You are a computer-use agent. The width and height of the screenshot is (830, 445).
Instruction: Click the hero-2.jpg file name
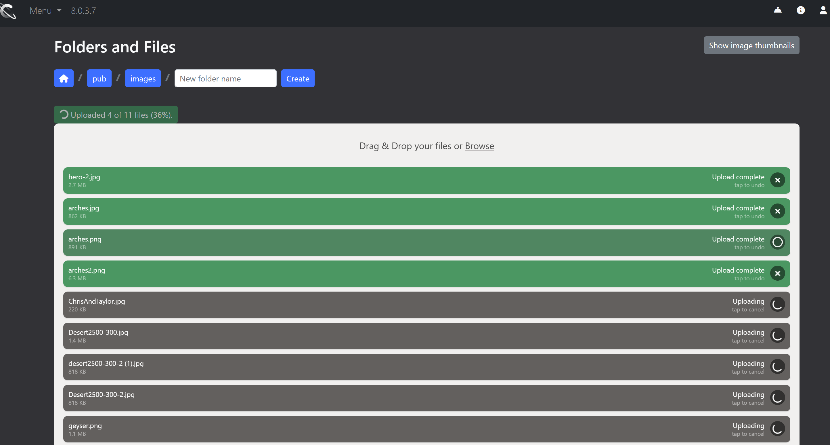[x=84, y=177]
